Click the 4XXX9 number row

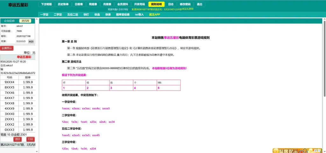point(18,109)
